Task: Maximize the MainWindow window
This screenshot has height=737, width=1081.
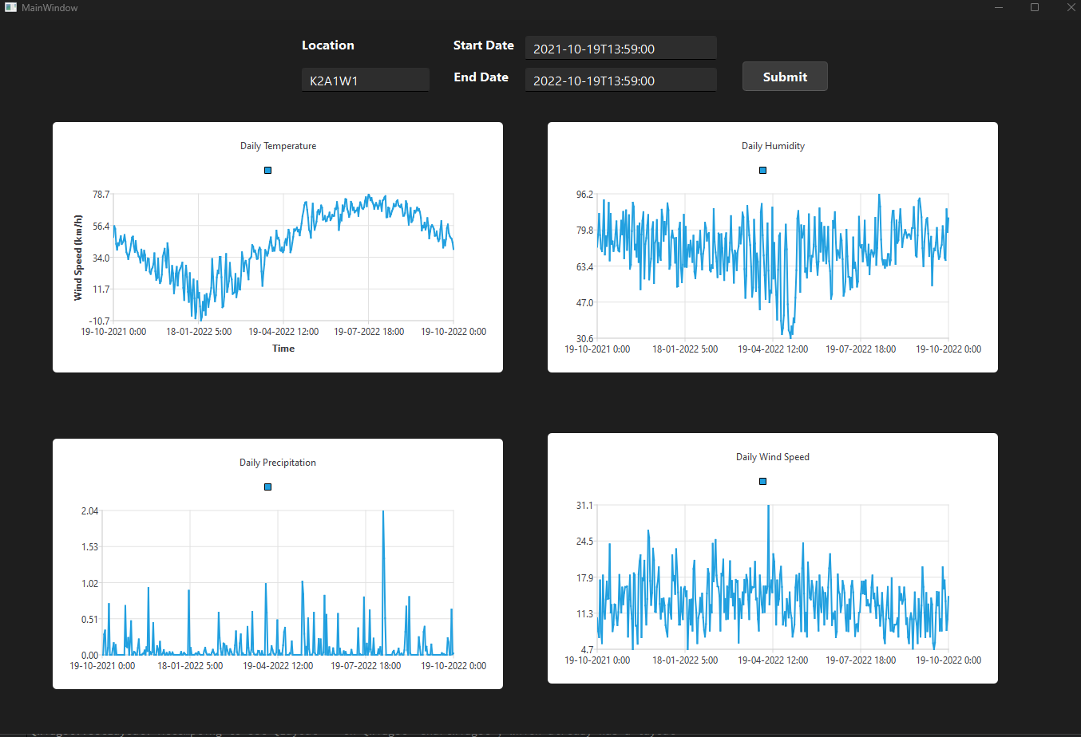Action: 1035,7
